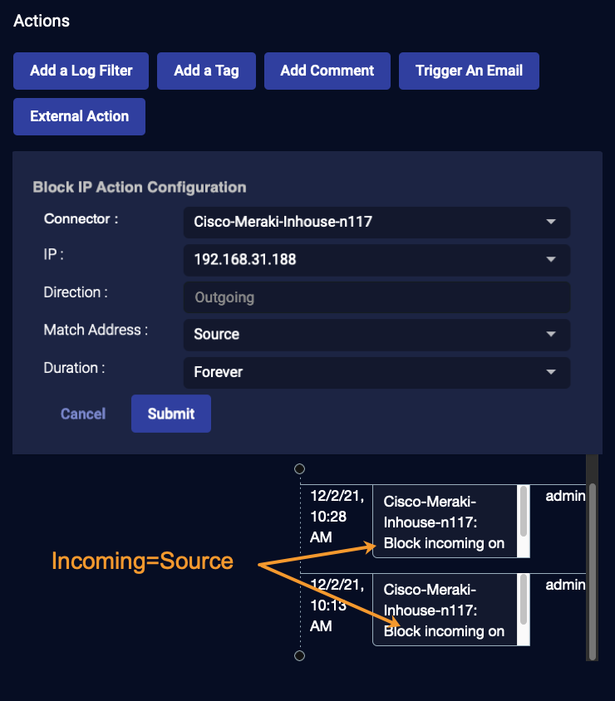Select the Trigger An Email action

[469, 71]
